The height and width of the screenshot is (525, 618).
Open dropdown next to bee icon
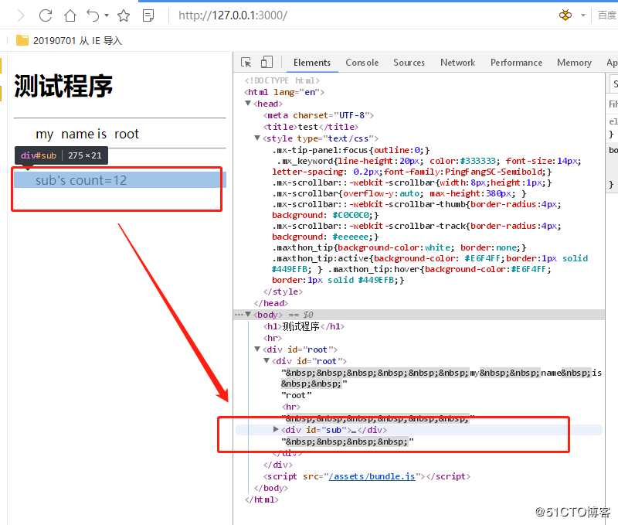pyautogui.click(x=583, y=15)
